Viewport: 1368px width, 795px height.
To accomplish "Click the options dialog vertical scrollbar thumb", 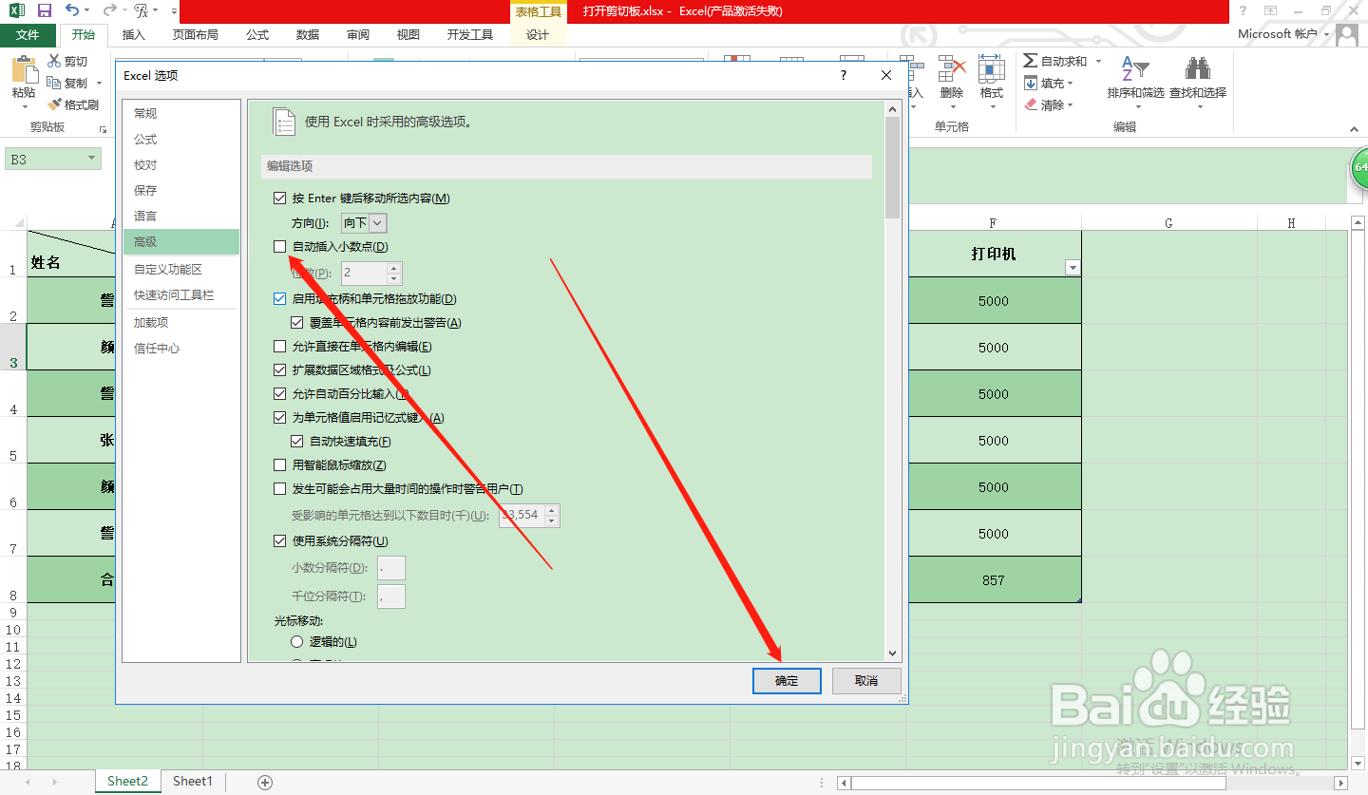I will (x=892, y=168).
